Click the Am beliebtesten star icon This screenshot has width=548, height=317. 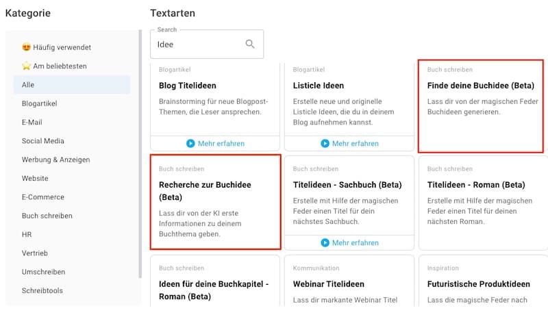pyautogui.click(x=27, y=66)
